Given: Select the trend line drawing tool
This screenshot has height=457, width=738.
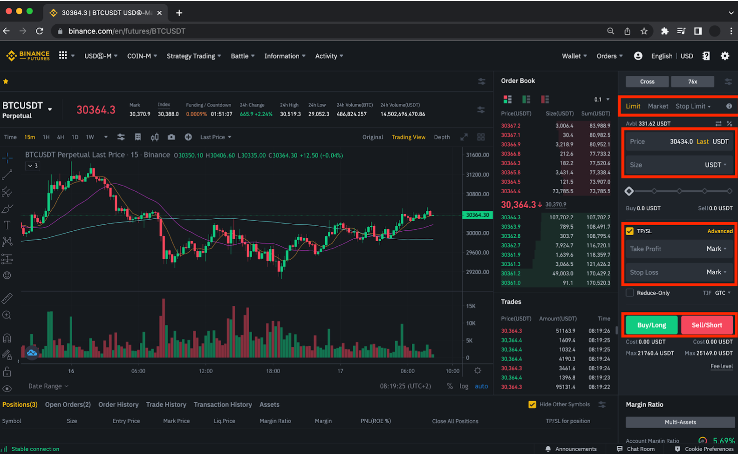Looking at the screenshot, I should [x=7, y=175].
